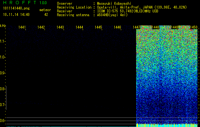Image resolution: width=200 pixels, height=127 pixels.
Task: Click the 1446 time marker
Action: (x=117, y=27)
